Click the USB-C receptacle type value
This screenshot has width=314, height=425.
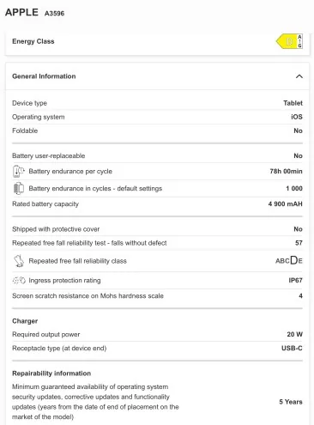click(x=292, y=348)
